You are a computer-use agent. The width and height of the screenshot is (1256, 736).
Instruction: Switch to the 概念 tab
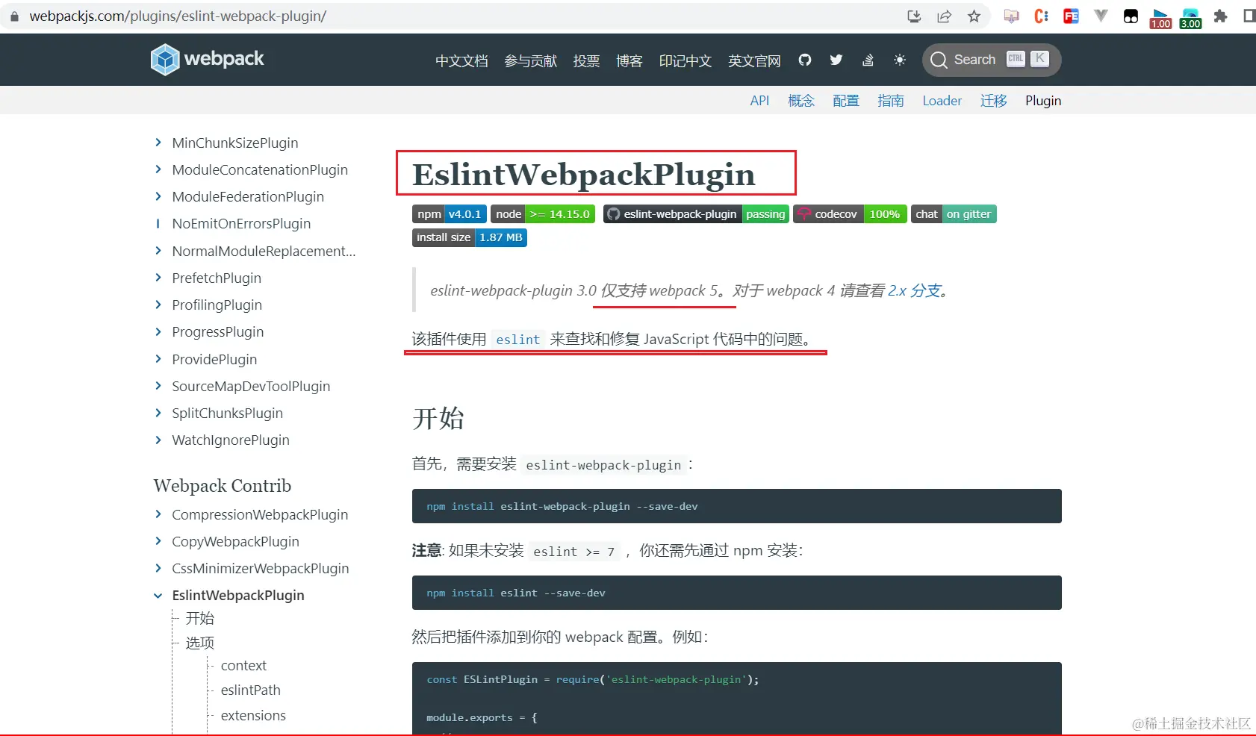[x=801, y=101]
